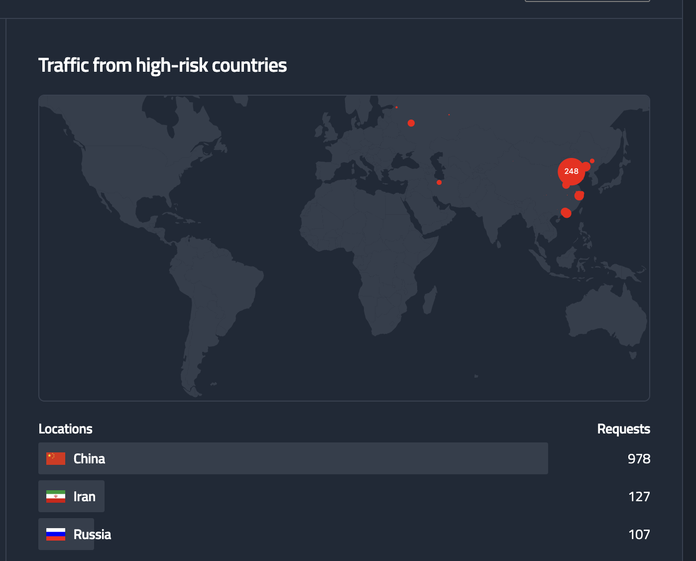This screenshot has height=561, width=696.
Task: Click the Russia flag icon
Action: coord(56,534)
